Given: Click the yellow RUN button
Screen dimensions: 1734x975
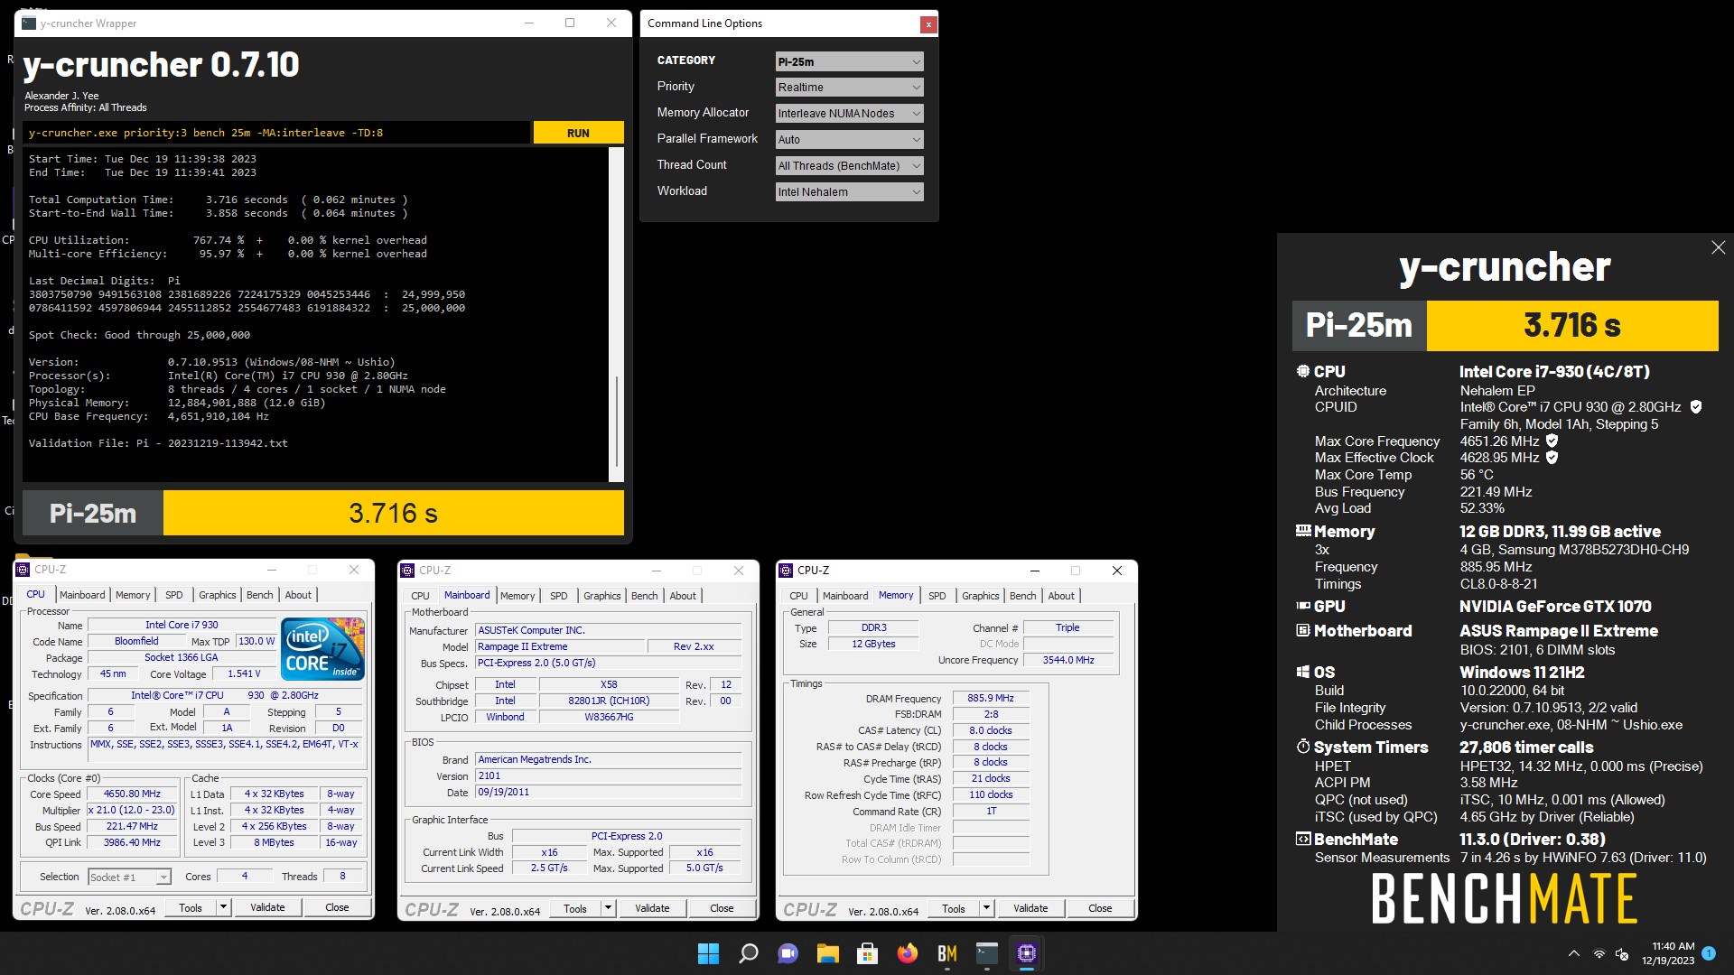Looking at the screenshot, I should click(578, 133).
